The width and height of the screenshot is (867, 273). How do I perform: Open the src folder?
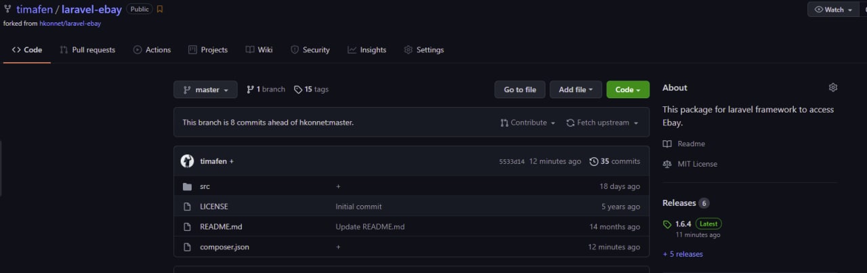point(205,186)
